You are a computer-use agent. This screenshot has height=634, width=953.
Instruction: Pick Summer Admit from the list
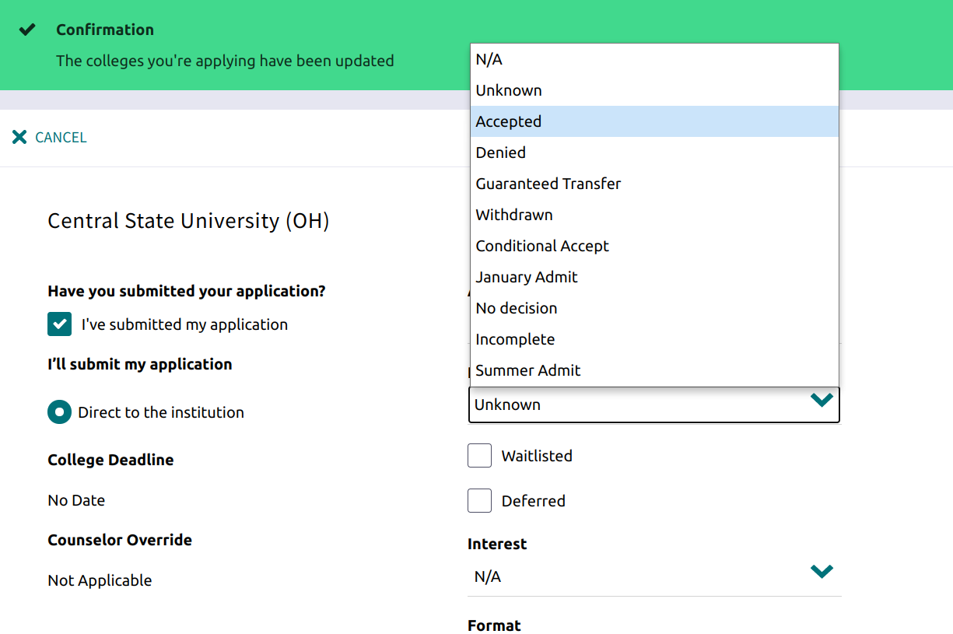654,370
